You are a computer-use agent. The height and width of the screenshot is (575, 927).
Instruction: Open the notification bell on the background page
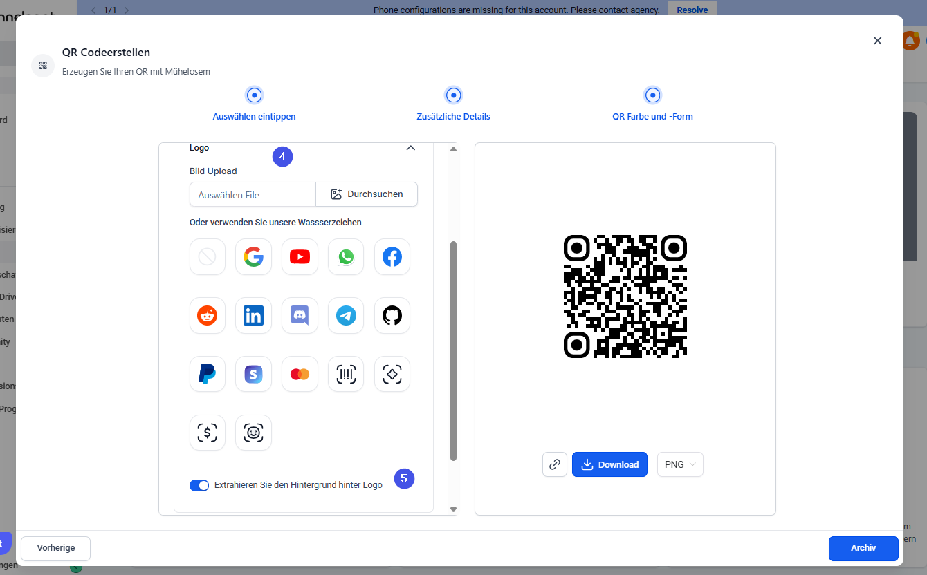pos(910,41)
